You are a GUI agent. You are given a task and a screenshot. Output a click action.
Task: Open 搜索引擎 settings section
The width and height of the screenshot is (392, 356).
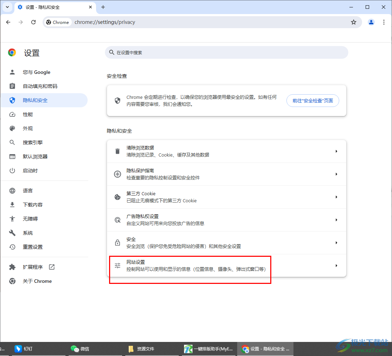pos(44,142)
